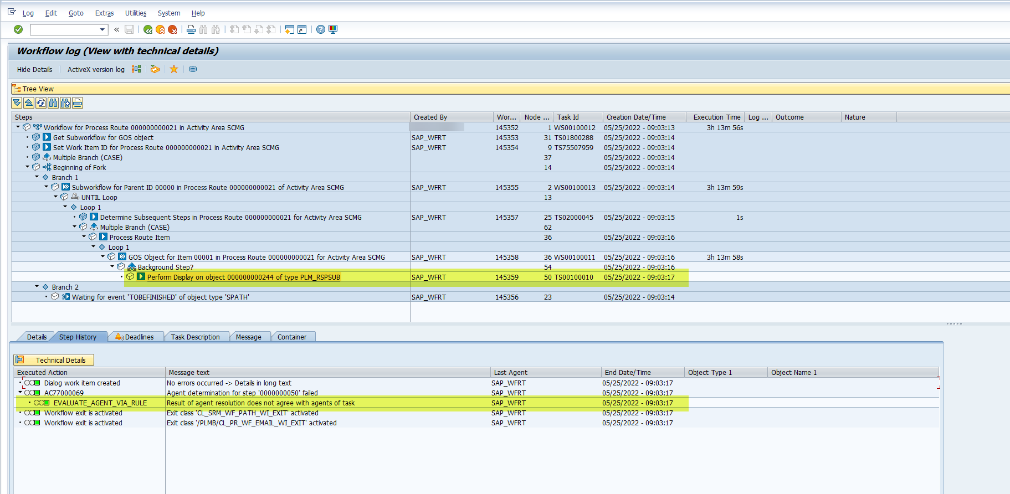Click the Find binoculars icon in top toolbar
The height and width of the screenshot is (494, 1010).
point(203,29)
